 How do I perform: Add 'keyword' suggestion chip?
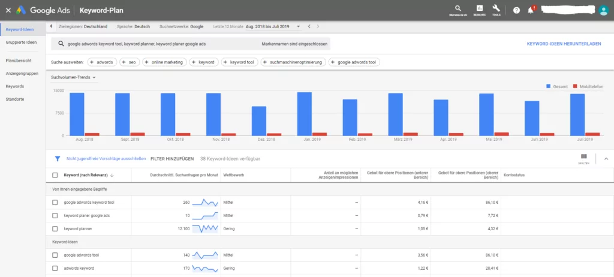click(204, 62)
